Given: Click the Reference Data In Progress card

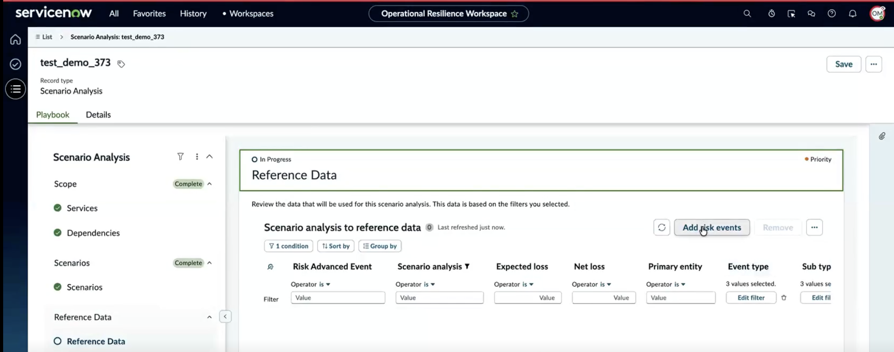Looking at the screenshot, I should click(x=541, y=170).
